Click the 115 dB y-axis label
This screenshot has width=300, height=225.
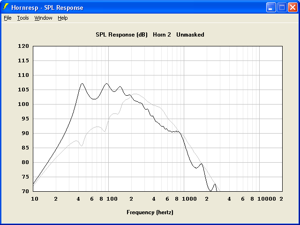[23, 60]
